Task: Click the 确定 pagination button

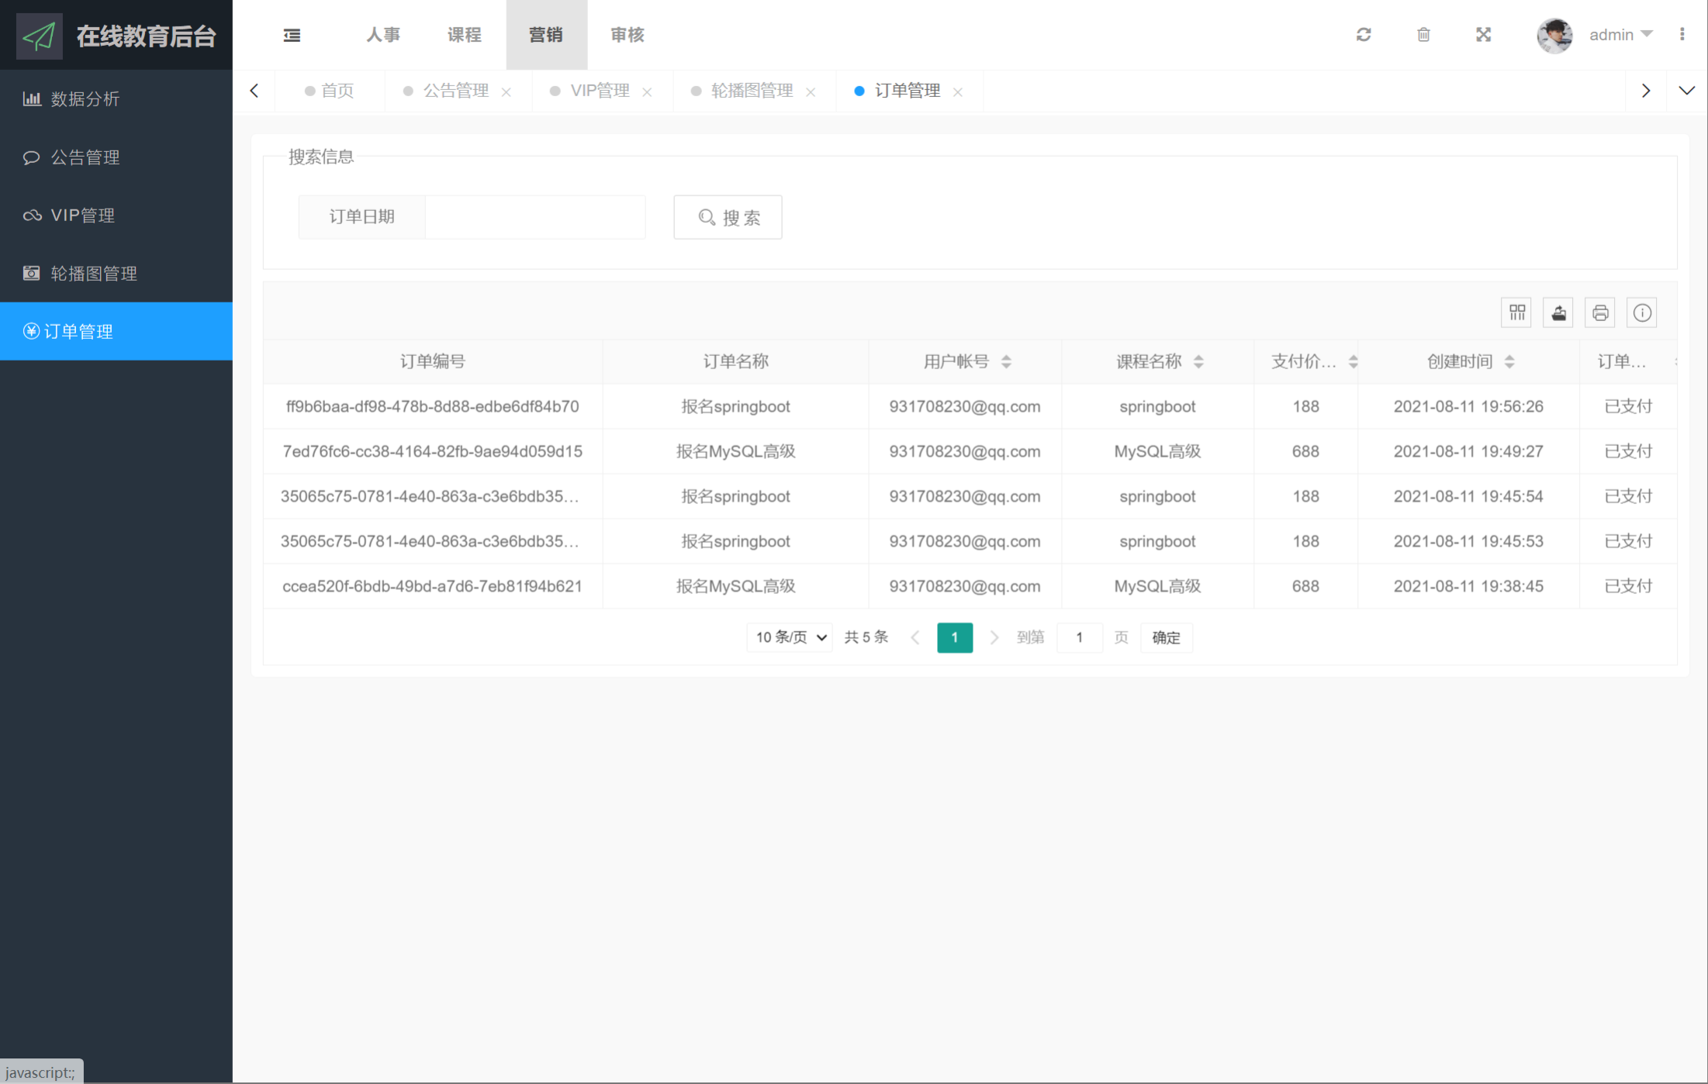Action: tap(1166, 637)
